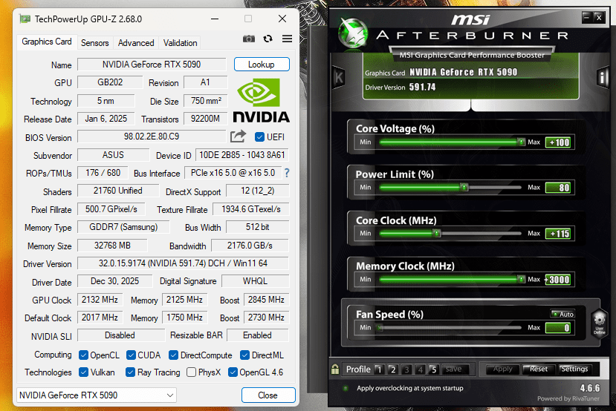
Task: Click the Core Voltage +100 value box
Action: coord(560,142)
